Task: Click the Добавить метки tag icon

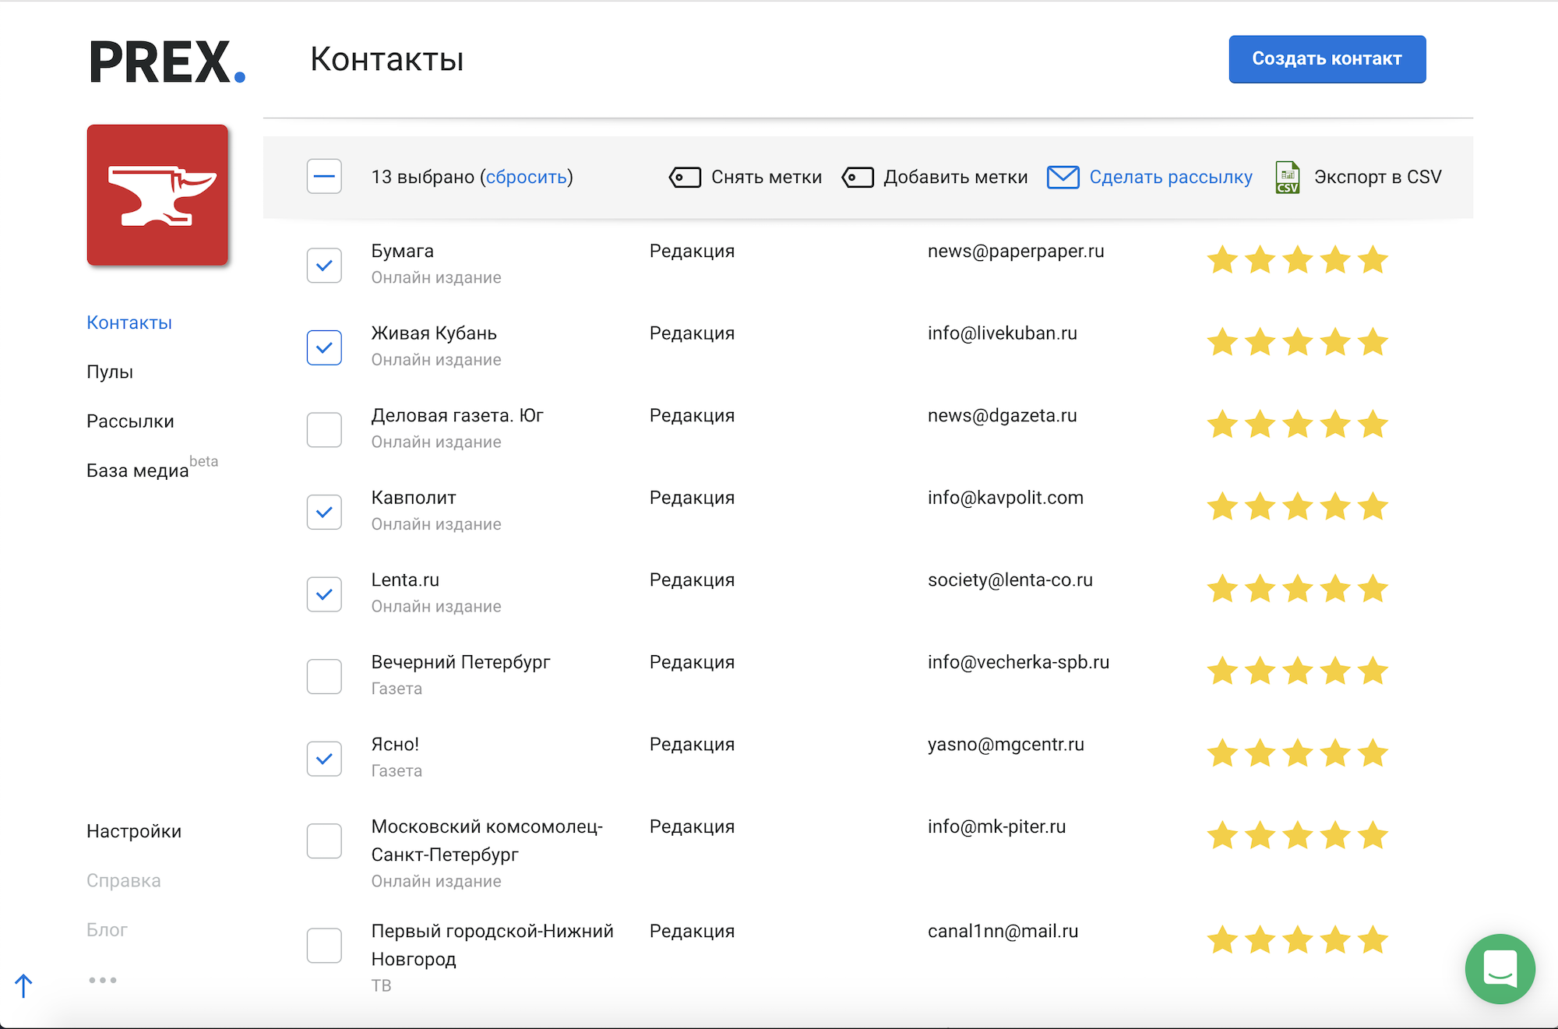Action: click(x=858, y=178)
